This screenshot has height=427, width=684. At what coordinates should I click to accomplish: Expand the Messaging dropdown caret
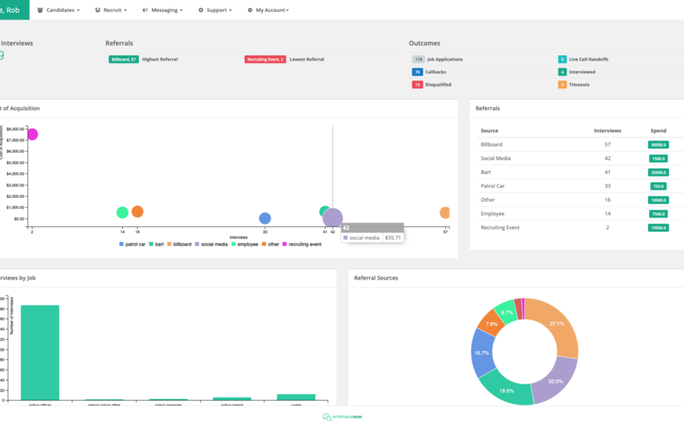tap(181, 11)
